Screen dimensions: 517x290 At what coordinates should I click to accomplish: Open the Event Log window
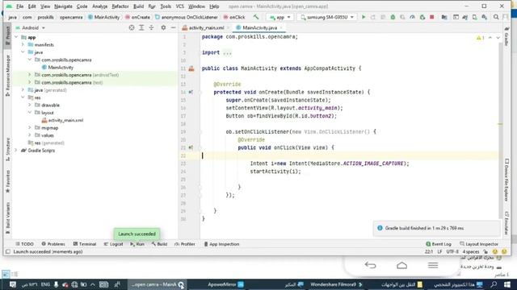click(438, 244)
